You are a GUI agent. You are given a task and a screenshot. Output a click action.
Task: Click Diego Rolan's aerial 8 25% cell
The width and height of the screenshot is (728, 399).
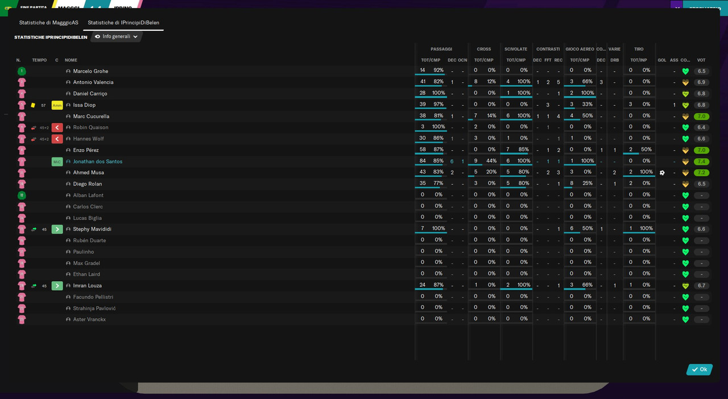pyautogui.click(x=580, y=183)
